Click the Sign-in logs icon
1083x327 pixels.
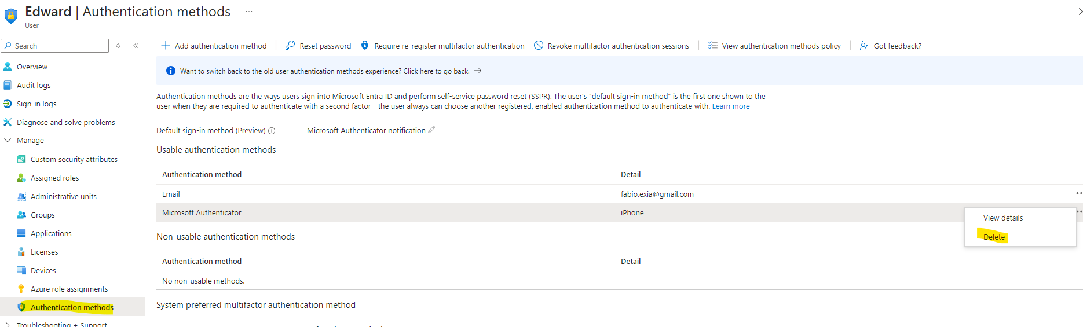point(8,104)
